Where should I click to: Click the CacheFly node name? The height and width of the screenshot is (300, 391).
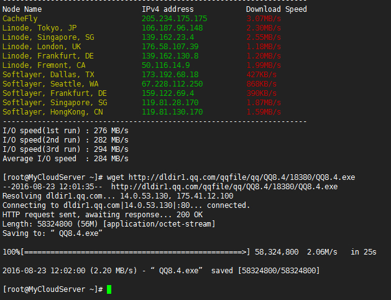[x=20, y=19]
